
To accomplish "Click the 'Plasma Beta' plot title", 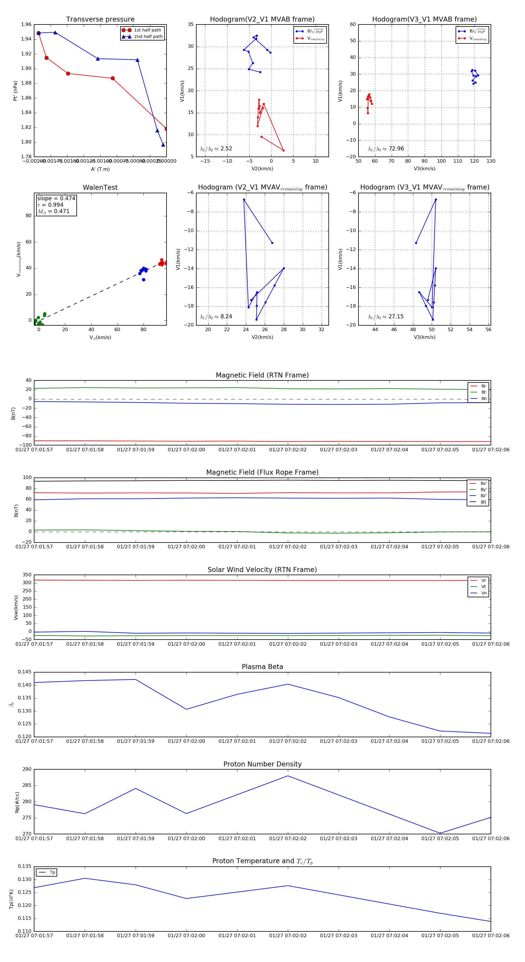I will (262, 667).
